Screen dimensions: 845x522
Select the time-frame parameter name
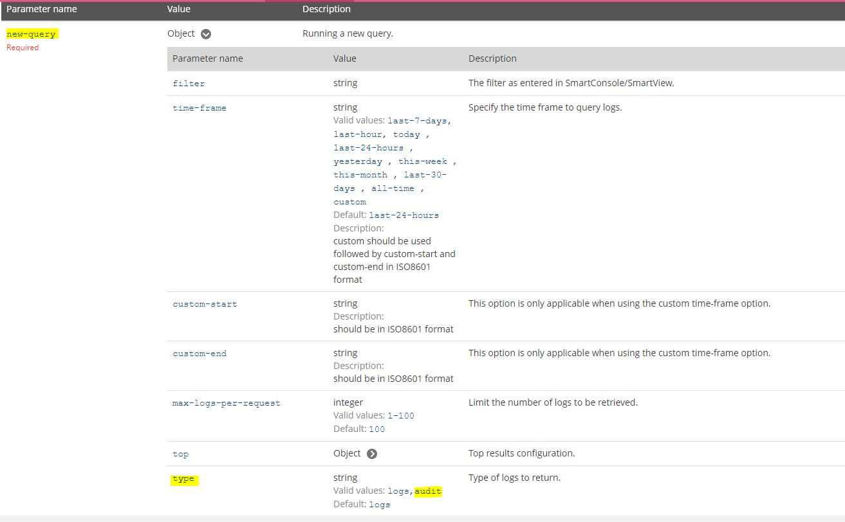[x=200, y=108]
